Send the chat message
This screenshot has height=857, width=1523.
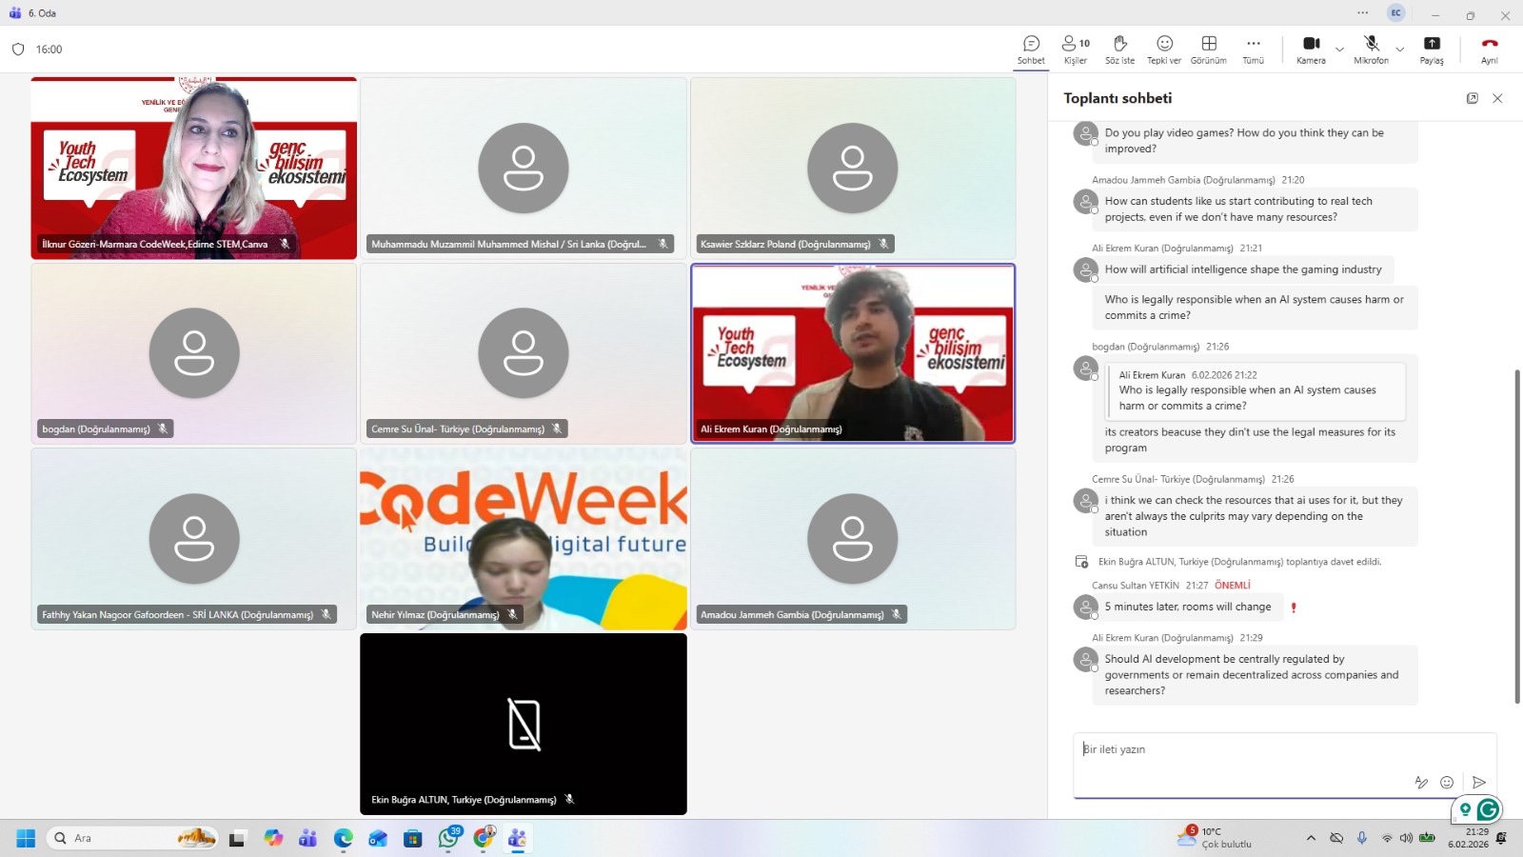point(1479,783)
